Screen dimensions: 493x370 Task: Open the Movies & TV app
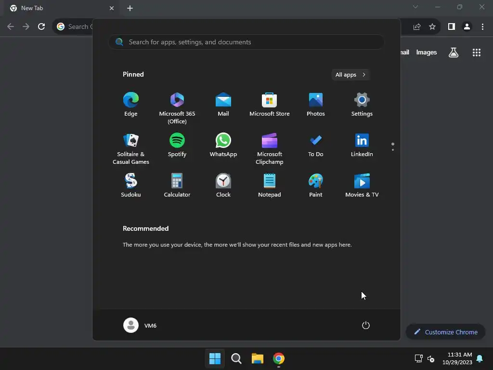click(362, 185)
